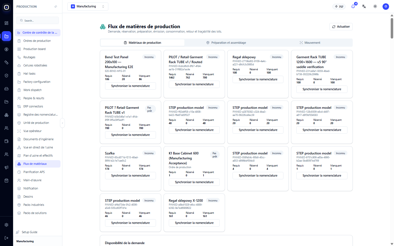Click the dollar finance icon in rail
This screenshot has height=246, width=394.
[7, 49]
